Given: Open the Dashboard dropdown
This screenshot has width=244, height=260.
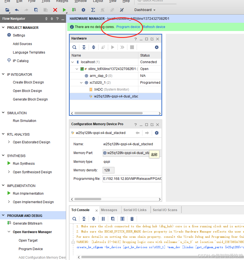Looking at the screenshot, I should [145, 10].
